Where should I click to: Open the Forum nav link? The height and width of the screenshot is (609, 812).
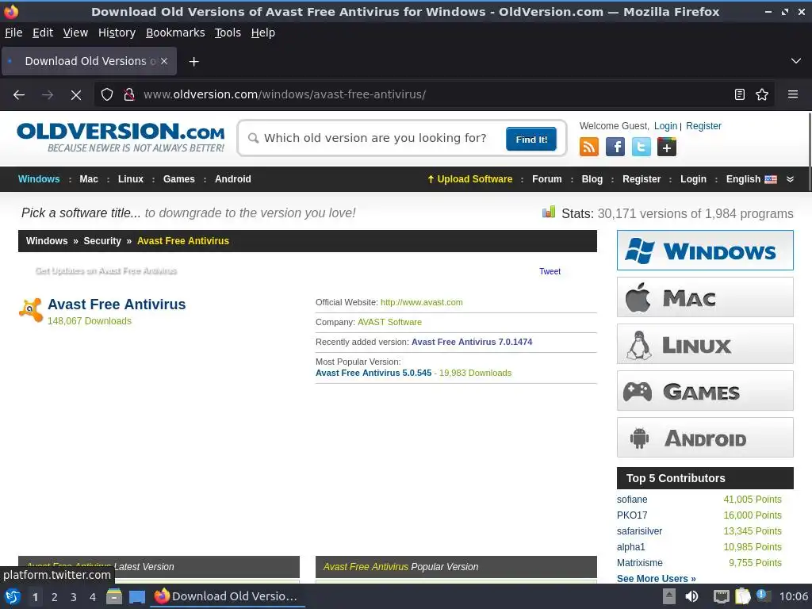(547, 179)
